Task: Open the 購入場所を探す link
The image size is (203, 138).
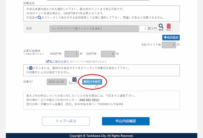Action: click(x=59, y=61)
